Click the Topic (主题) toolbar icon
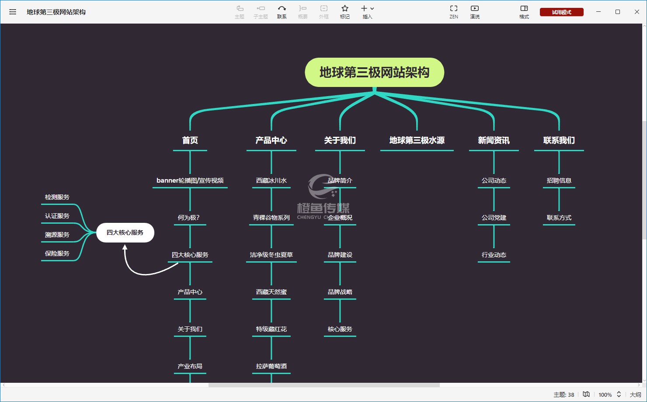This screenshot has height=402, width=647. 240,12
